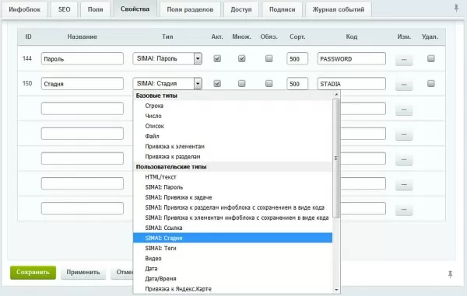This screenshot has height=296, width=467.
Task: Click dropdown list scroll down arrow
Action: [336, 290]
